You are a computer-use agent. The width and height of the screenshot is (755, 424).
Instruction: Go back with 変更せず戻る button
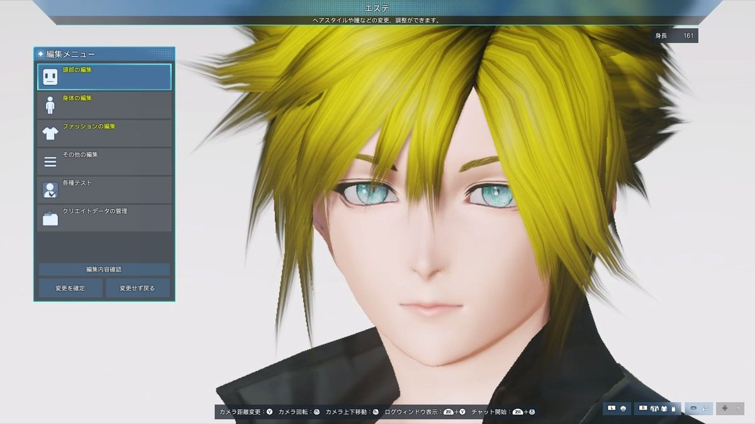click(x=138, y=288)
